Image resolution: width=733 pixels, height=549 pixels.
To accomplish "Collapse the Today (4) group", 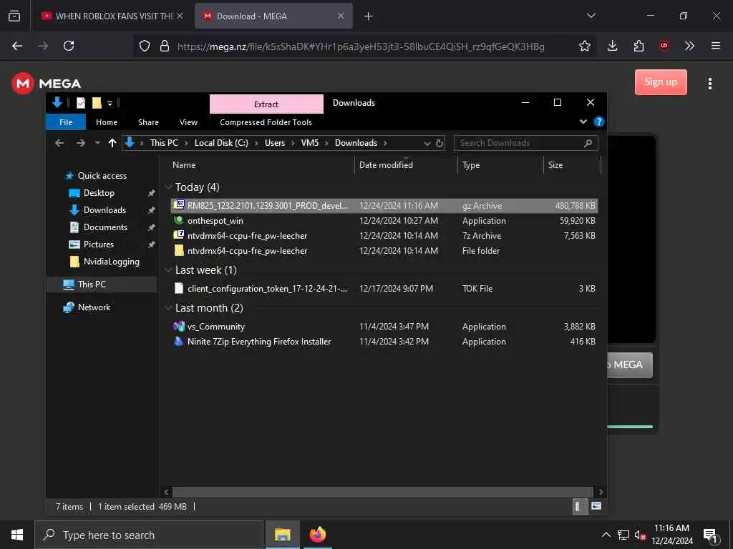I will [x=168, y=187].
